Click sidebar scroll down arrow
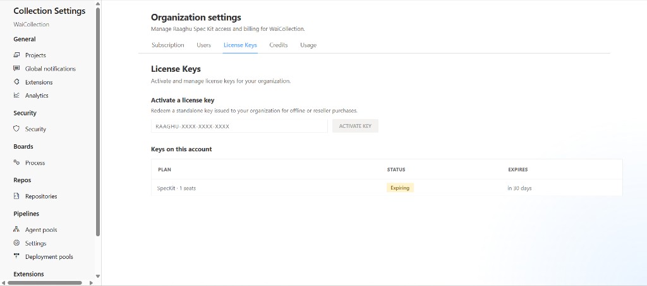Viewport: 647px width, 286px height. (98, 276)
